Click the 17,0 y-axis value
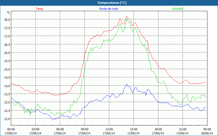 tap(7, 36)
